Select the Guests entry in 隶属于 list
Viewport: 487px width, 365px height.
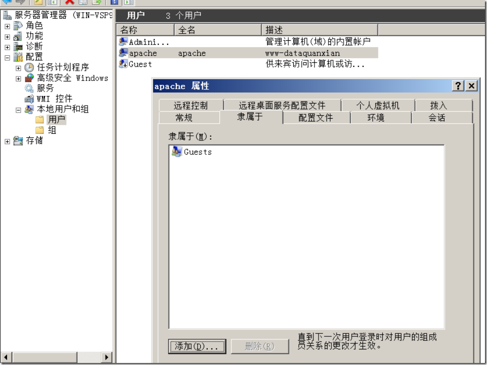[198, 152]
